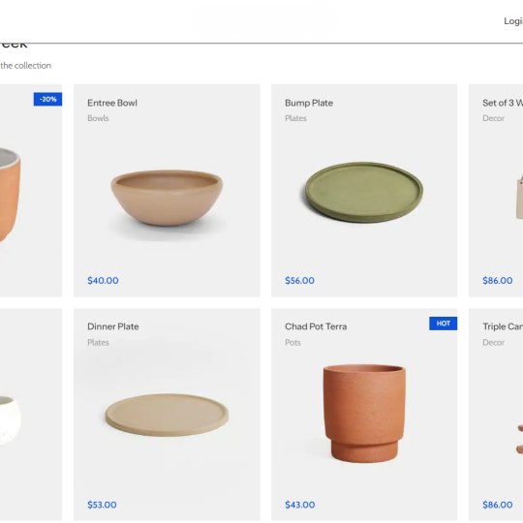The width and height of the screenshot is (523, 523).
Task: Click the $56.00 price on Bump Plate
Action: [299, 281]
